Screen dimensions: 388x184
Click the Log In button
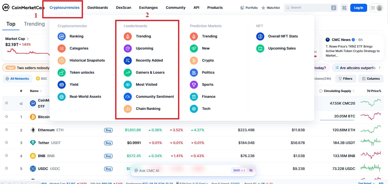click(359, 8)
